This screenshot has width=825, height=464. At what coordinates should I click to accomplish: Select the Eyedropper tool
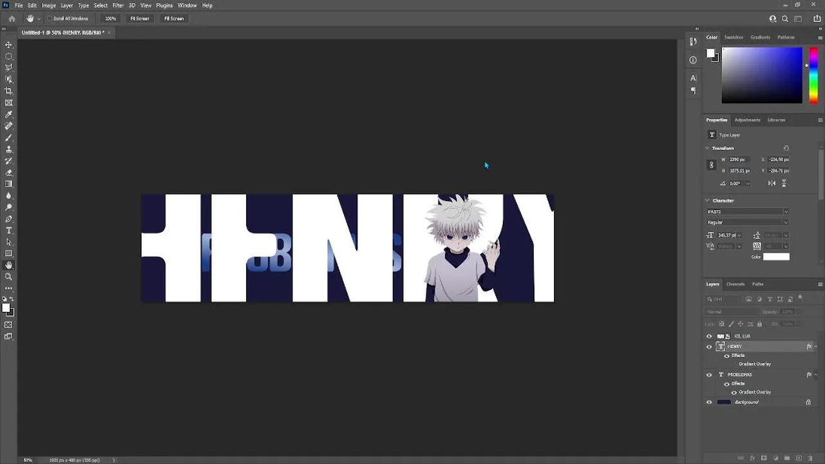point(9,115)
